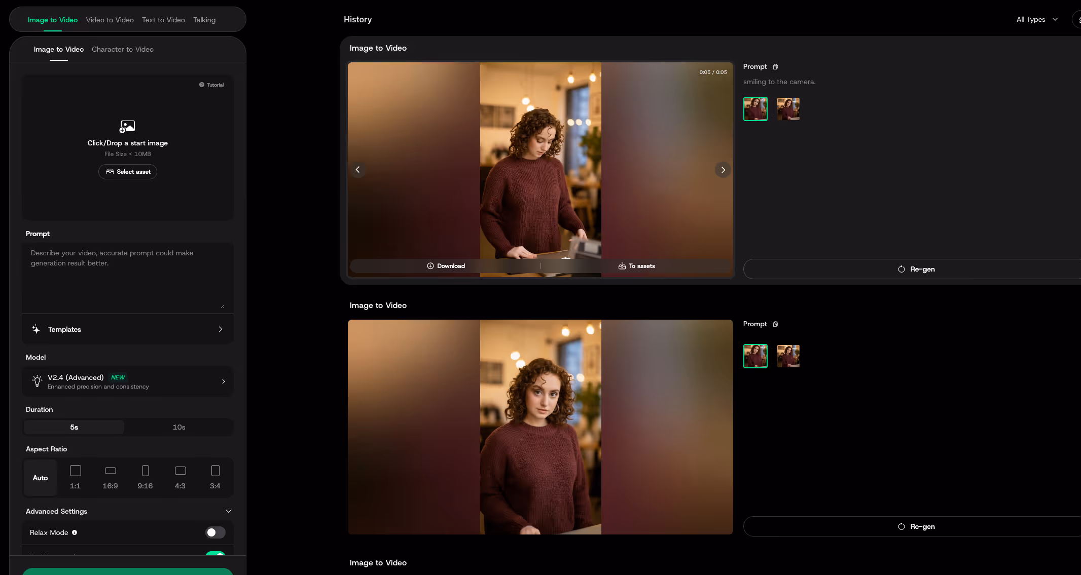The image size is (1081, 575).
Task: Go to next video with right arrow
Action: [723, 170]
